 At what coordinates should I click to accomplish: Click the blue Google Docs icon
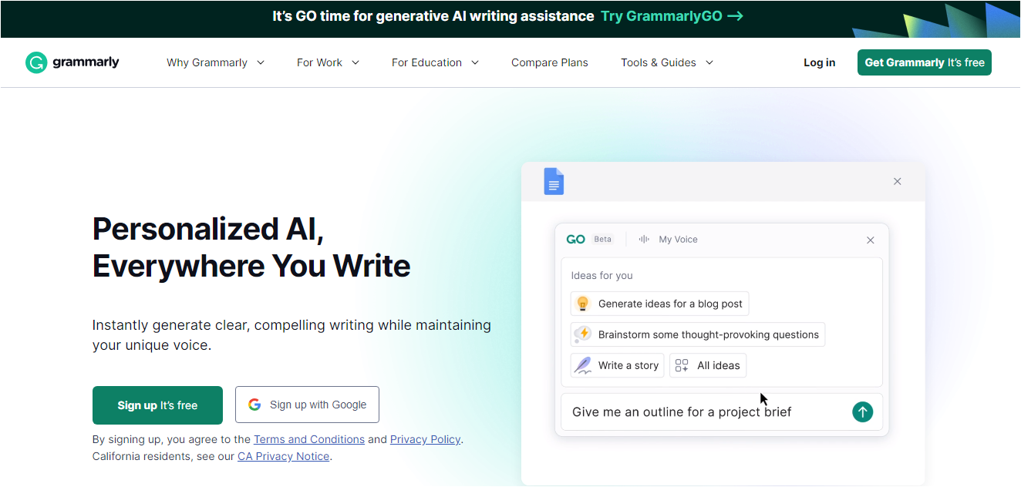(x=554, y=181)
